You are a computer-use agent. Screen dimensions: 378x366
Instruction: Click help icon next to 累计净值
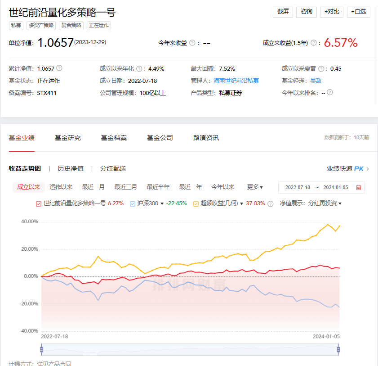click(59, 68)
